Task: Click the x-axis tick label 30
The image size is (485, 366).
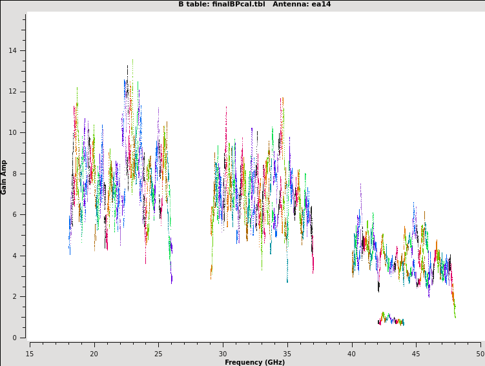Action: (223, 354)
